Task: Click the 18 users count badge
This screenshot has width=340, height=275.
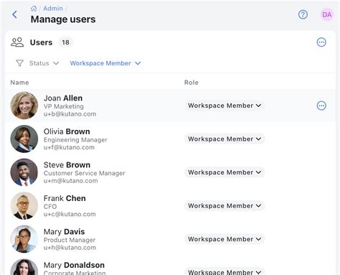Action: [65, 42]
